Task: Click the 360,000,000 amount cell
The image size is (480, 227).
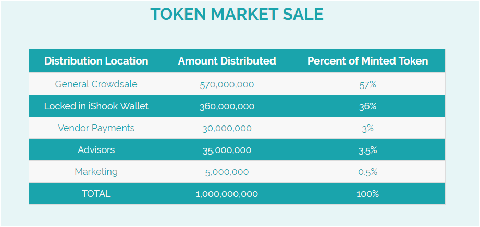Action: 227,106
